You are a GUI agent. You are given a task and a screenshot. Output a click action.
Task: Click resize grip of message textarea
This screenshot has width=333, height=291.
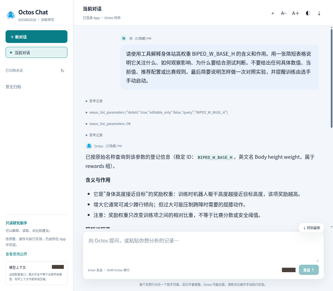pyautogui.click(x=317, y=261)
